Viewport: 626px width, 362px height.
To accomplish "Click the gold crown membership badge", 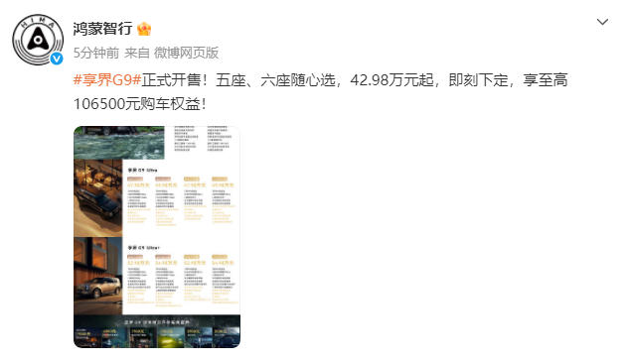I will pyautogui.click(x=144, y=29).
